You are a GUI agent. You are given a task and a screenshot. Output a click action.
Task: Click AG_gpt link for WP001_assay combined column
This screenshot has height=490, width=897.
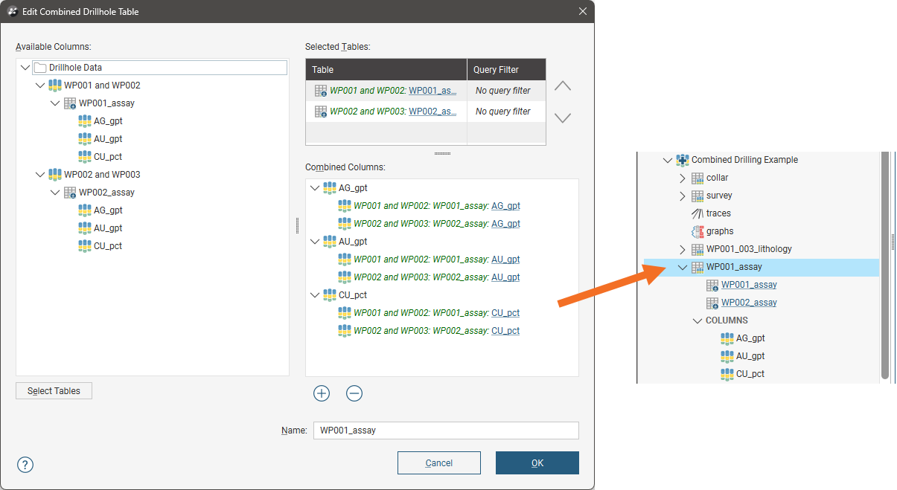point(505,206)
